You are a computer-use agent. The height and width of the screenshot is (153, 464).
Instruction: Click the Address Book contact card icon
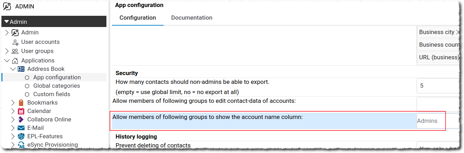21,69
